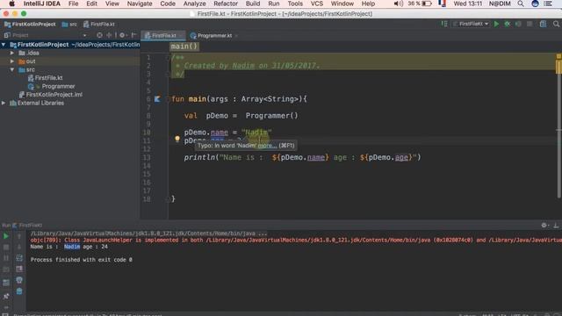Image resolution: width=562 pixels, height=316 pixels.
Task: Open the Project view dropdown
Action: click(x=84, y=35)
